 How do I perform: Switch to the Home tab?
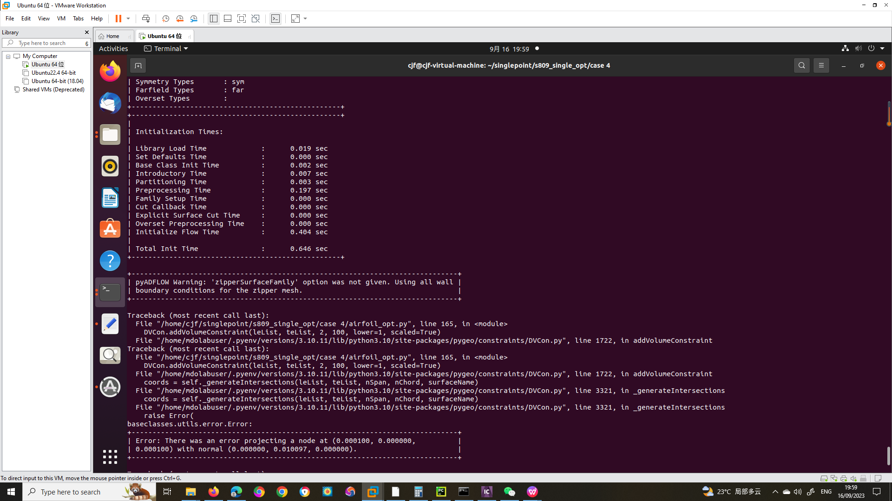click(111, 36)
